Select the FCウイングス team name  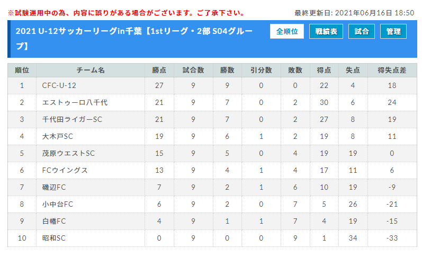click(65, 170)
